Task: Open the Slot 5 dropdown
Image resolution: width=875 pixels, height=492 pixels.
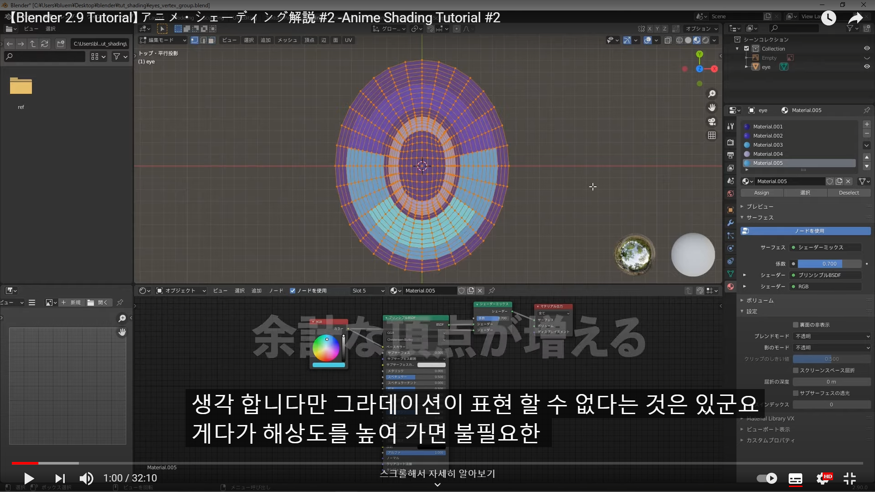Action: pos(368,291)
